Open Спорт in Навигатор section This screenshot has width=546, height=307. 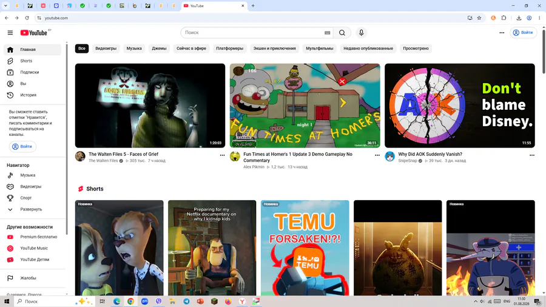(x=32, y=198)
